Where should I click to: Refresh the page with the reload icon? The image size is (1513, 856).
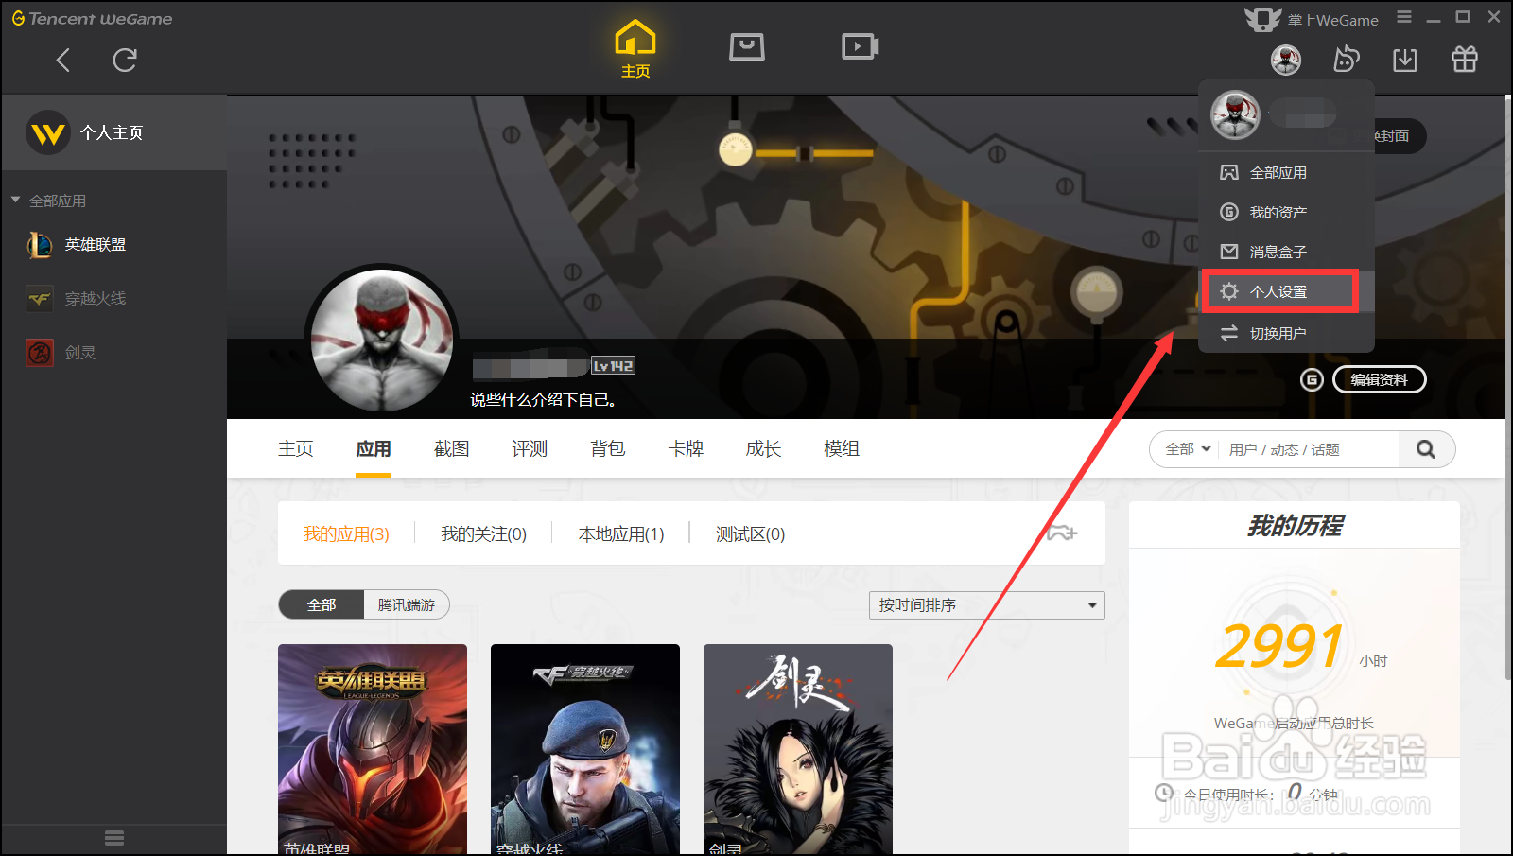125,61
